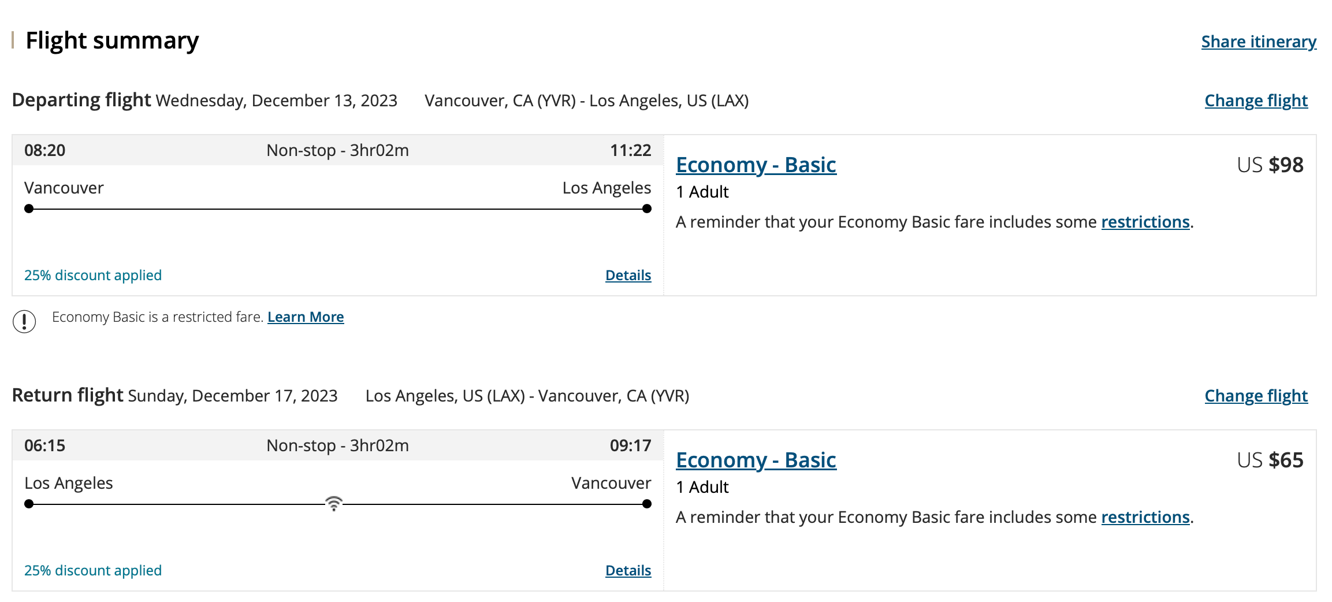Click Los Angeles origin dot on return route
Viewport: 1332px width, 602px height.
pos(29,504)
